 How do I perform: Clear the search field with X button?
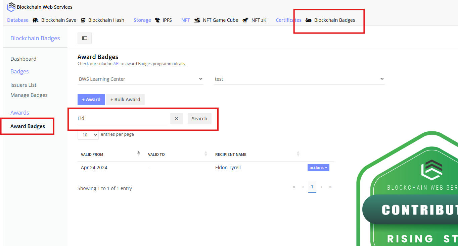(176, 119)
